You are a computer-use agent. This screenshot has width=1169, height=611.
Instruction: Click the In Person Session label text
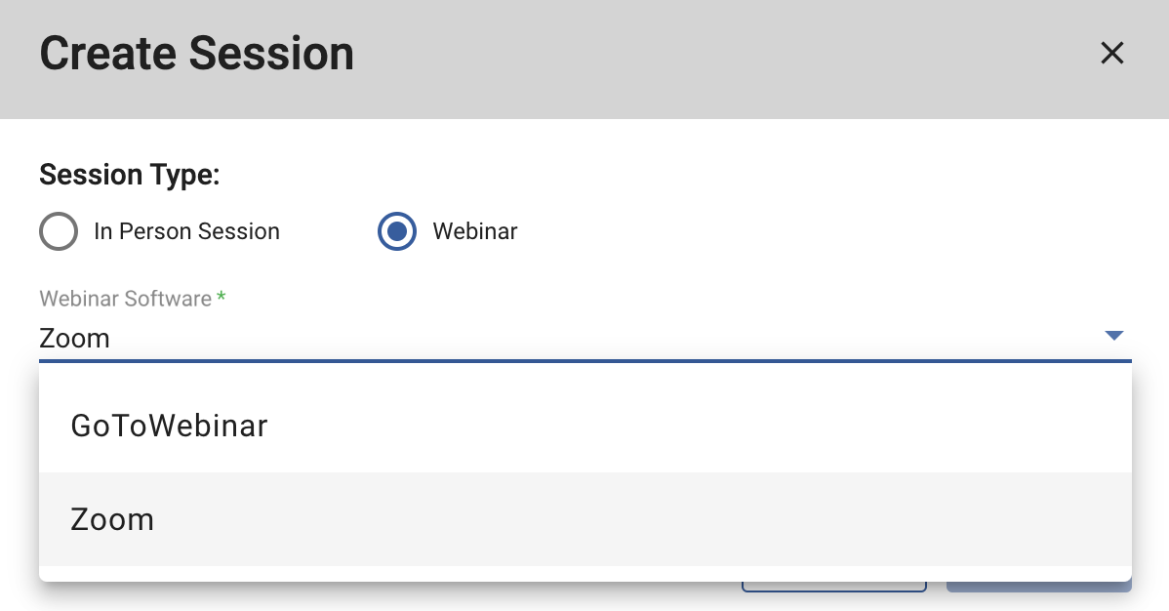[x=187, y=231]
